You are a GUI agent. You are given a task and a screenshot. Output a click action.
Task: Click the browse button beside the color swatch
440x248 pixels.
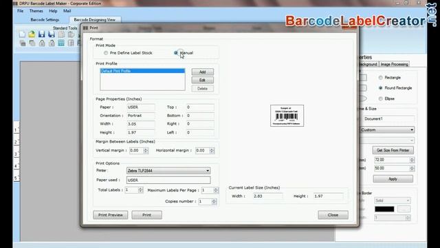(x=404, y=209)
